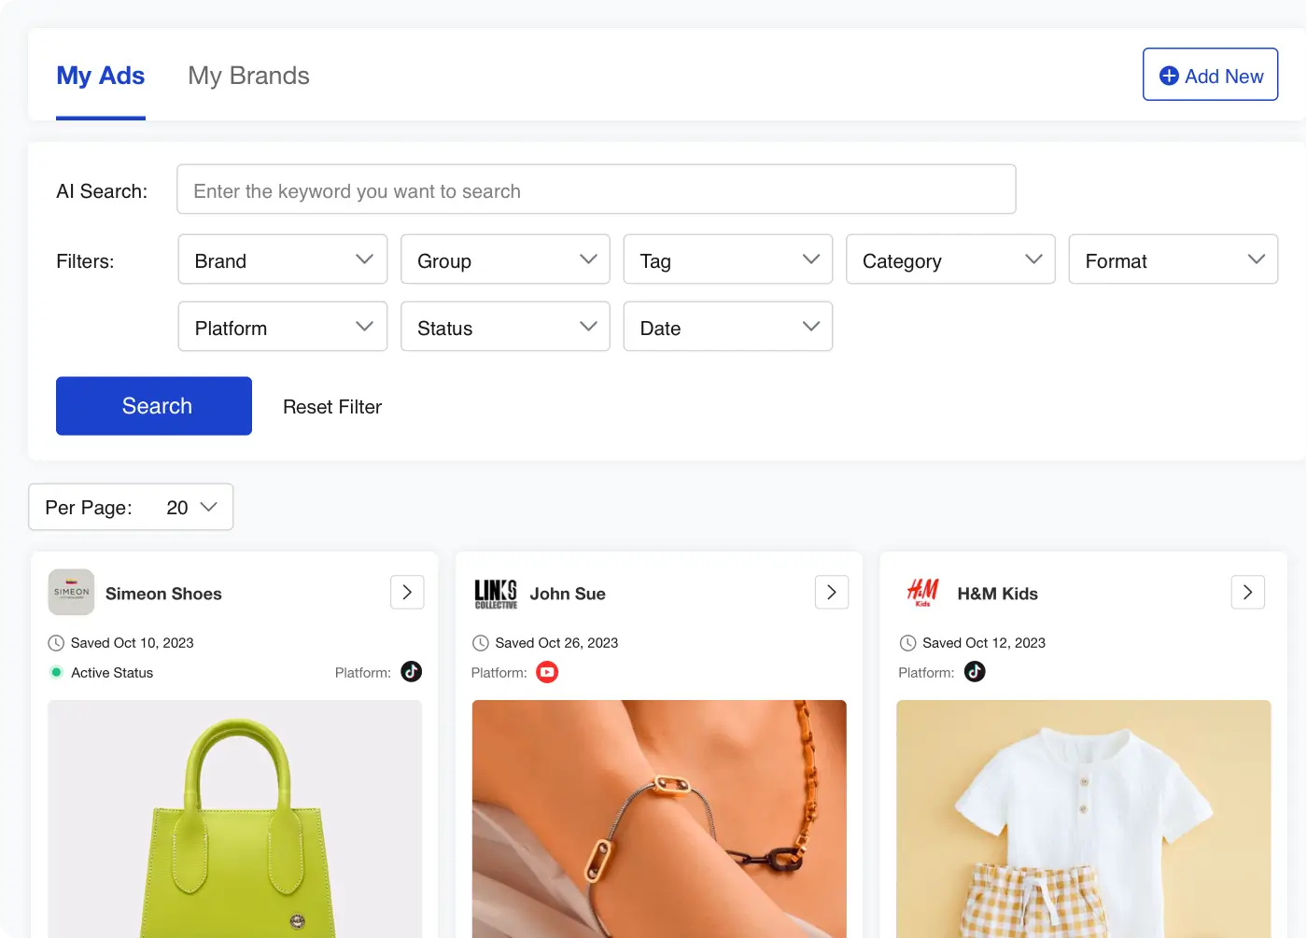
Task: Click the Add New button
Action: (x=1210, y=76)
